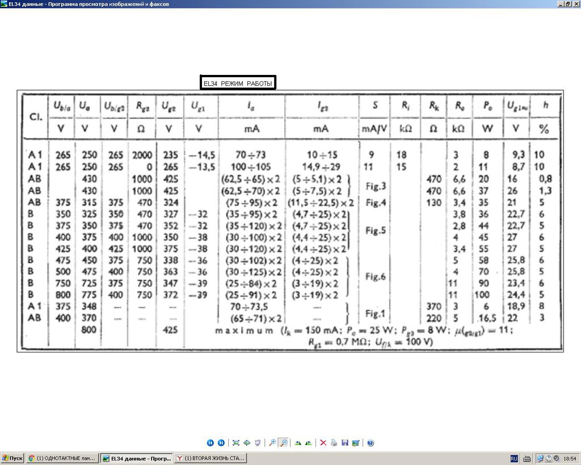Save a copy using the floppy disk icon
The width and height of the screenshot is (581, 465).
coord(345,443)
